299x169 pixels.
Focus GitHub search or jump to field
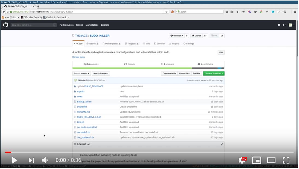[x=34, y=25]
